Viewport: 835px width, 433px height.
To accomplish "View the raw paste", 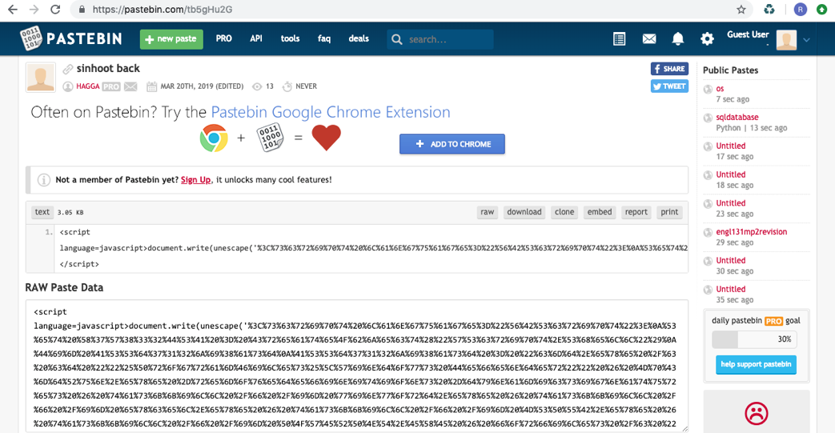I will 488,212.
